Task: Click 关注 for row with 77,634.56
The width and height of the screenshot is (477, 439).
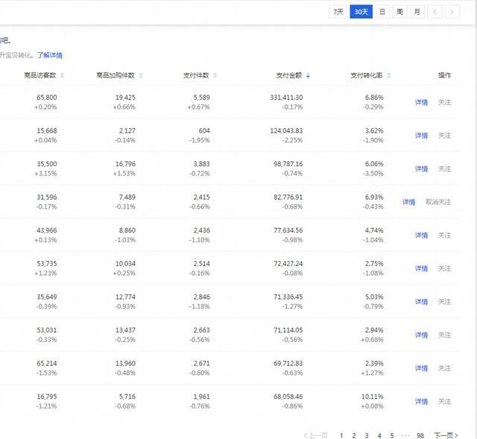Action: [444, 236]
